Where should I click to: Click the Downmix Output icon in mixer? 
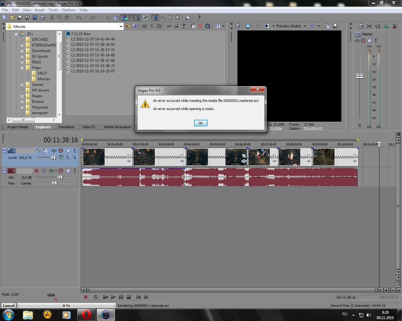click(369, 26)
